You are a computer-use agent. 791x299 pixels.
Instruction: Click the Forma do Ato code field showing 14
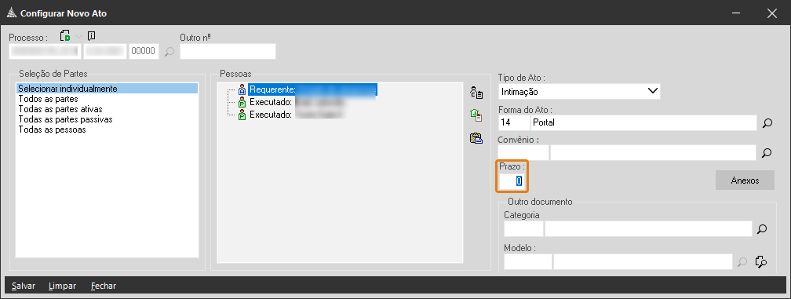[x=513, y=122]
